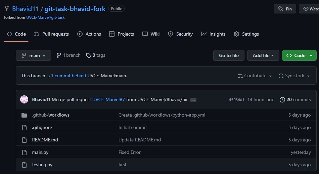The height and width of the screenshot is (174, 319).
Task: Open the testing.py file
Action: coord(42,165)
